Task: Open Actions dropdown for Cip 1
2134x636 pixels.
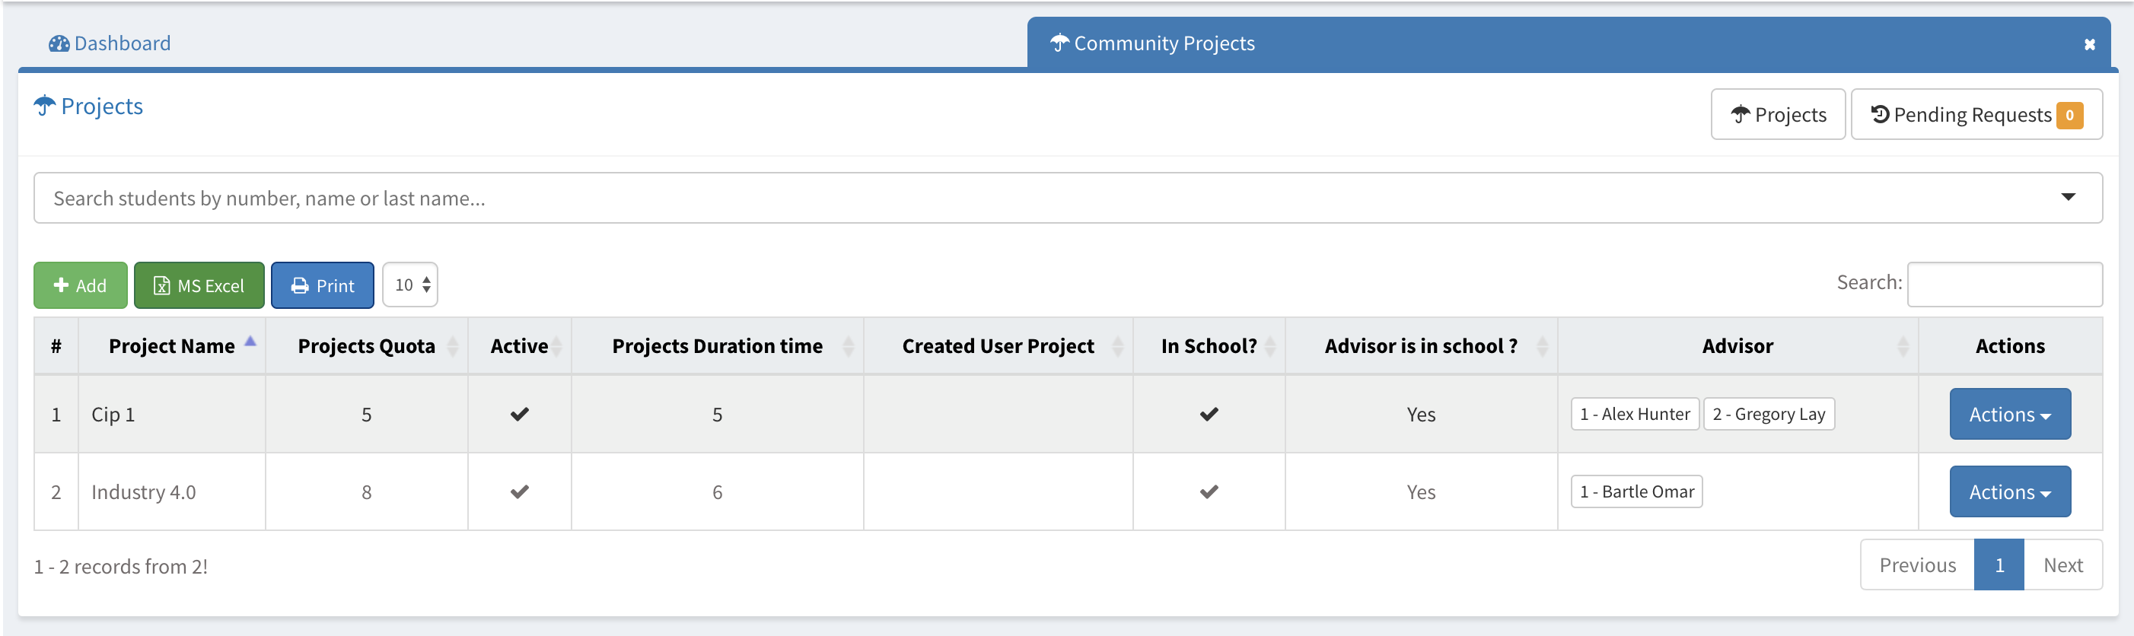Action: click(x=2009, y=414)
